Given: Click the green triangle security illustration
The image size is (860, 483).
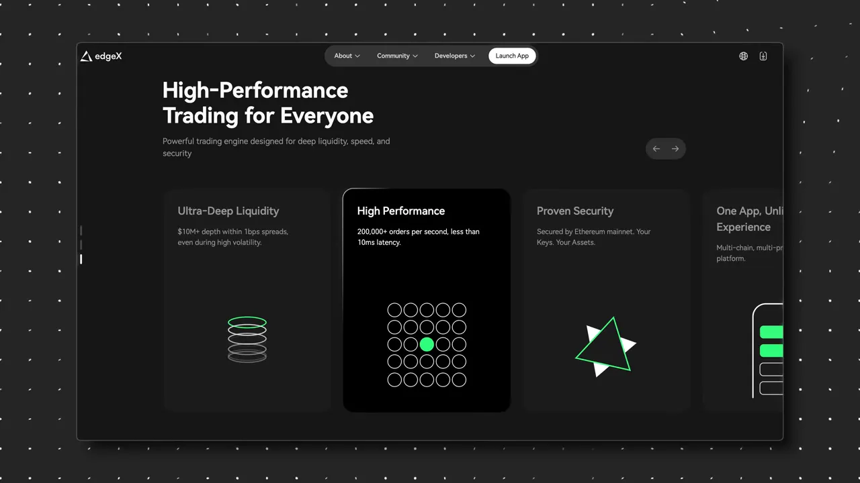Looking at the screenshot, I should pyautogui.click(x=605, y=347).
